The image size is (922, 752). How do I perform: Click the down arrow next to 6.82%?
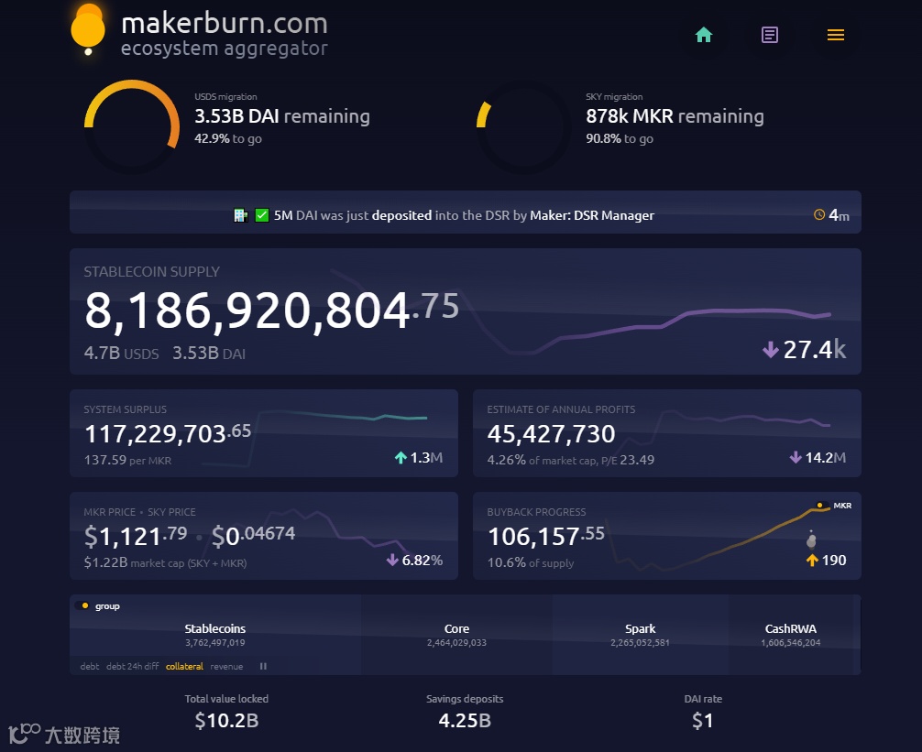coord(392,560)
